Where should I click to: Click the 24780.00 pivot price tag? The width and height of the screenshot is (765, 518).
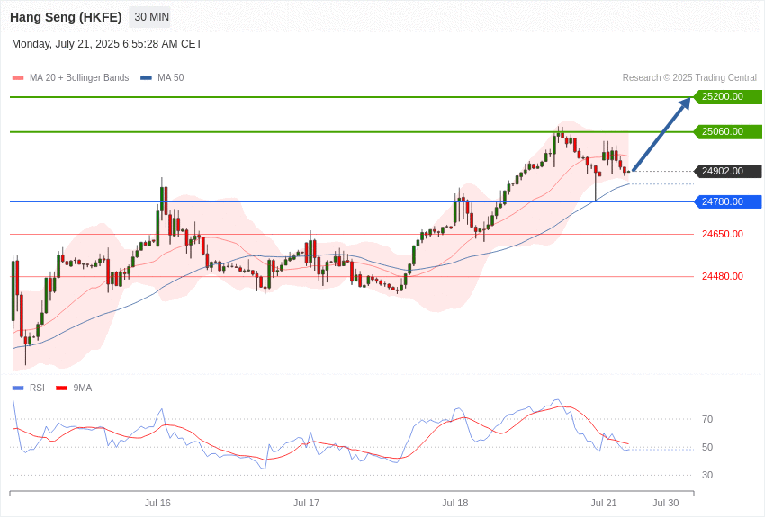727,201
